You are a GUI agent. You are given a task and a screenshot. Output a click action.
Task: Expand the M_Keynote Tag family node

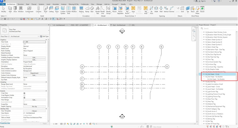pyautogui.click(x=204, y=82)
